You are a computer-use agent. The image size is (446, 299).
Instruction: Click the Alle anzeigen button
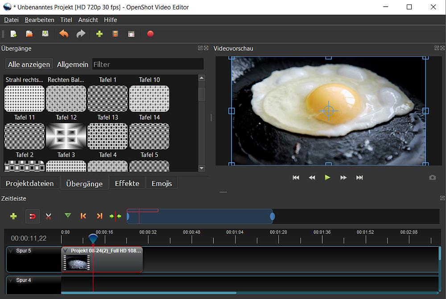coord(29,64)
